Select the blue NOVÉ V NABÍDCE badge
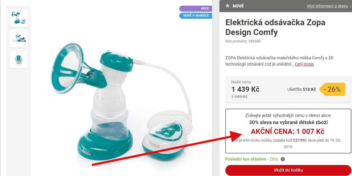 pyautogui.click(x=196, y=16)
